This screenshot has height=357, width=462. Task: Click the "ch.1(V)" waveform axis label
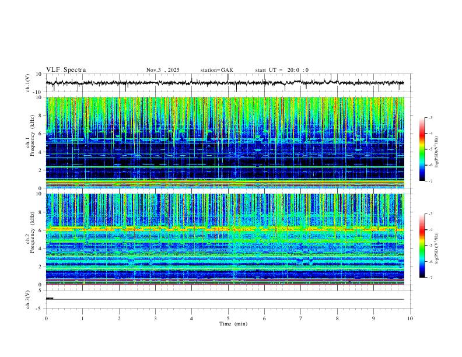(28, 83)
